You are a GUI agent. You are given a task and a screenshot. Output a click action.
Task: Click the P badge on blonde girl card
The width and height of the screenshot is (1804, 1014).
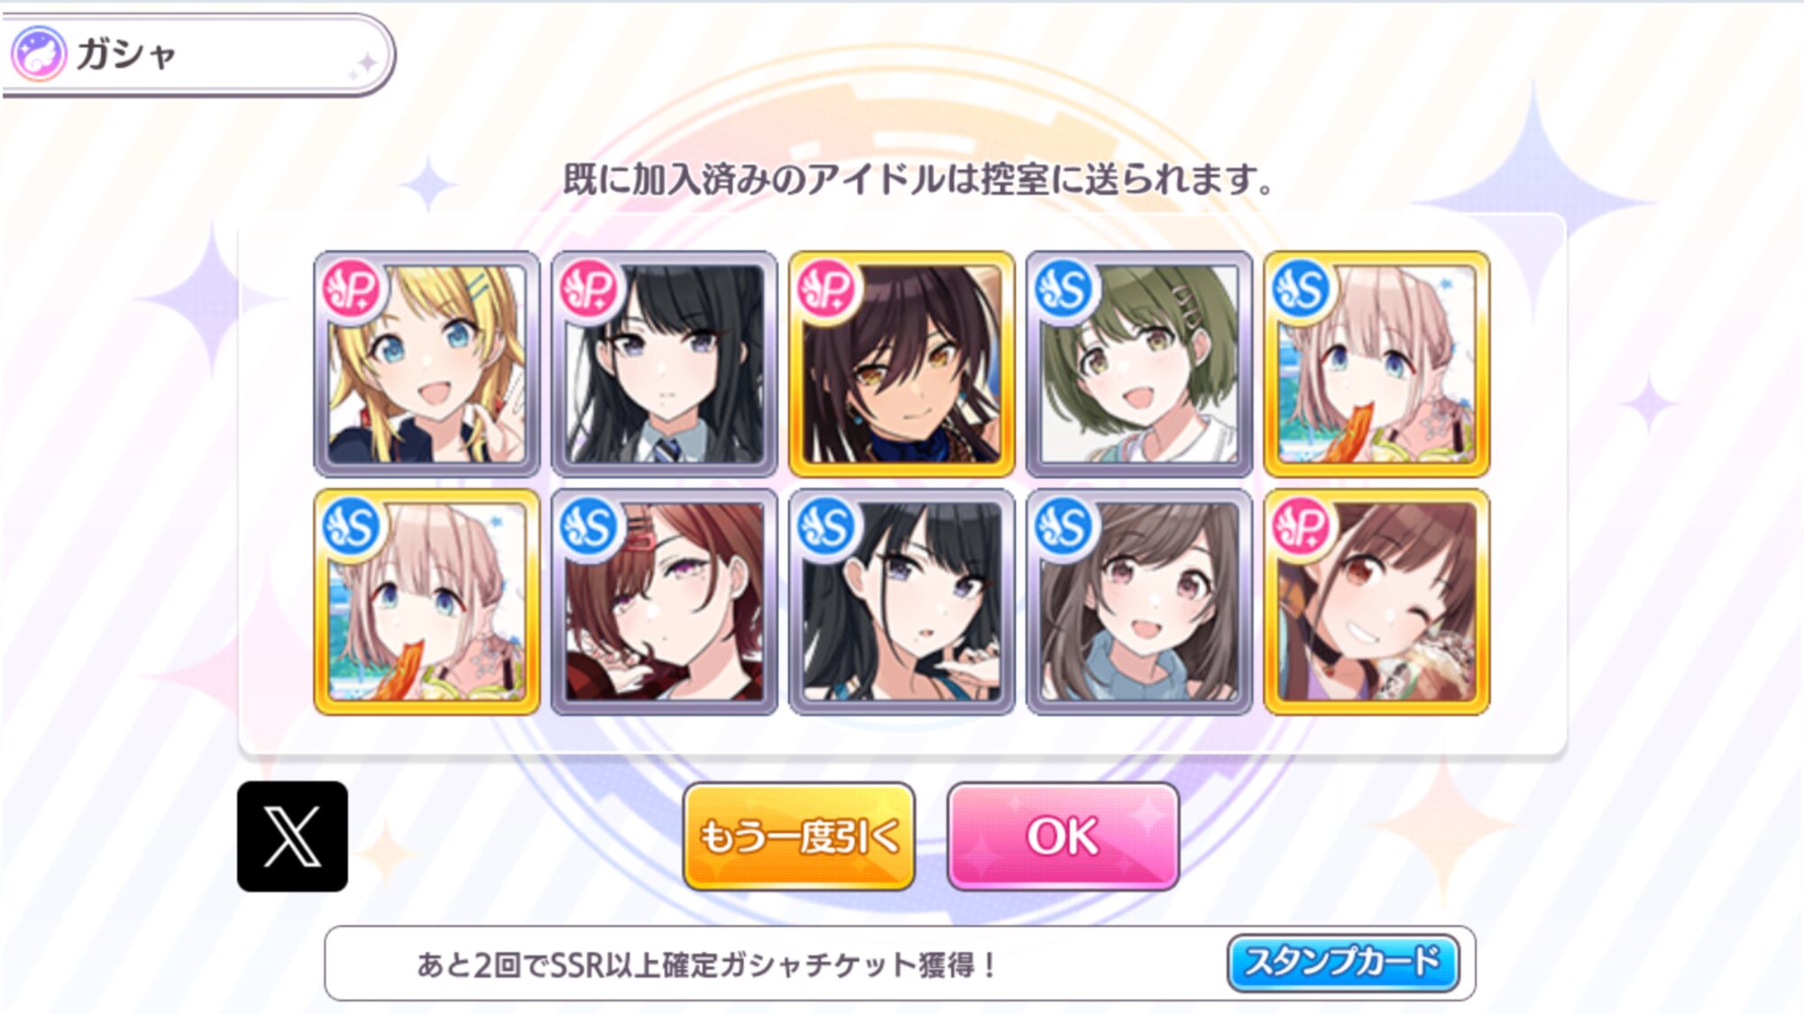coord(352,289)
